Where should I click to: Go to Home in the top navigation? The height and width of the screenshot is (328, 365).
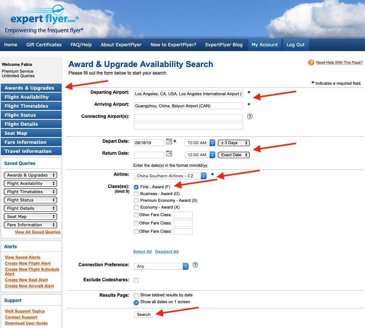tap(11, 45)
